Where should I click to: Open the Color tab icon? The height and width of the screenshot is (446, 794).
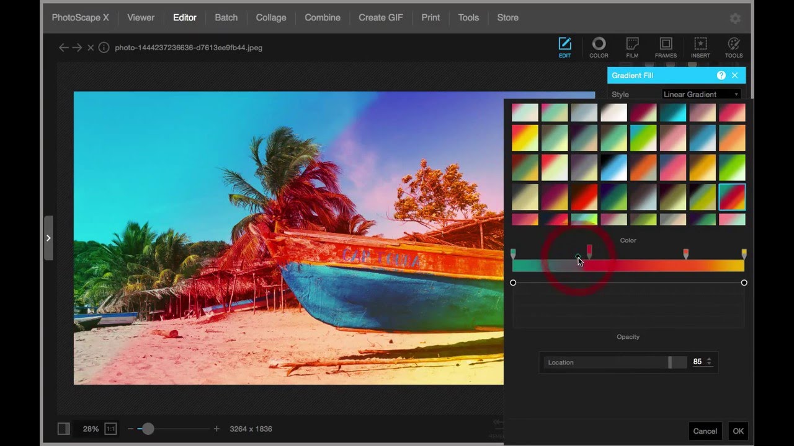(x=599, y=47)
